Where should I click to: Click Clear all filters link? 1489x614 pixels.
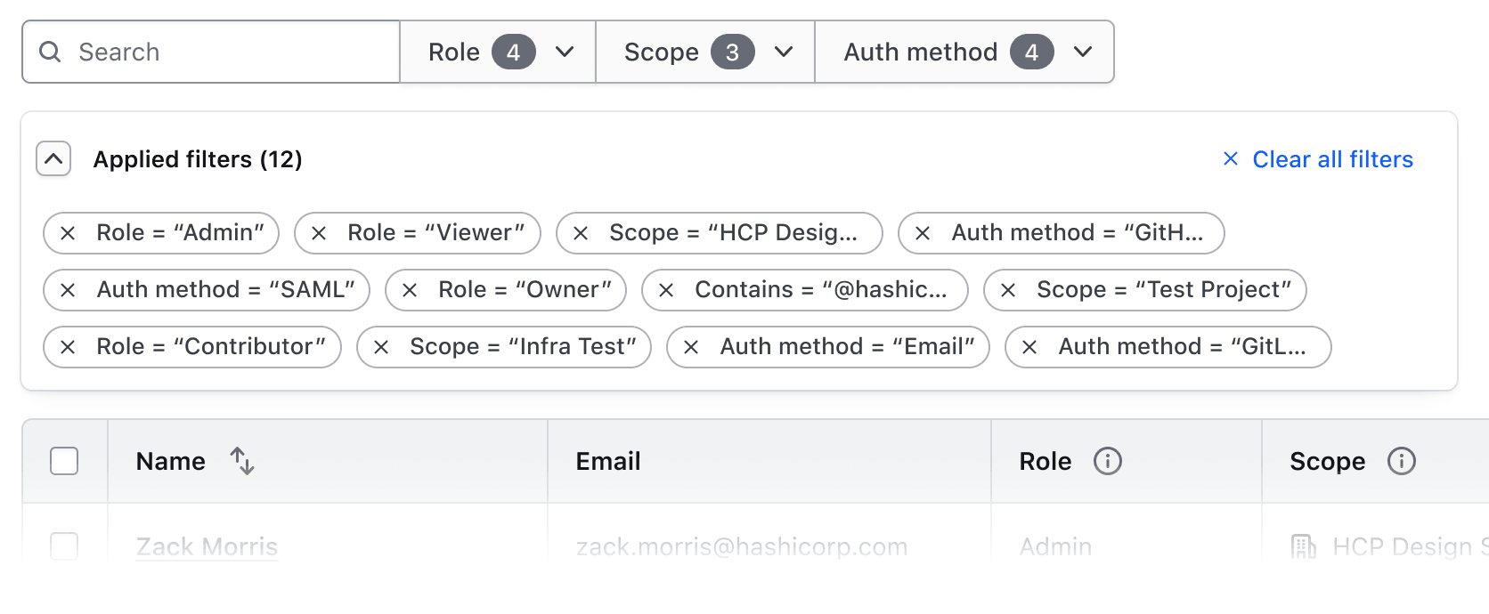click(x=1318, y=159)
